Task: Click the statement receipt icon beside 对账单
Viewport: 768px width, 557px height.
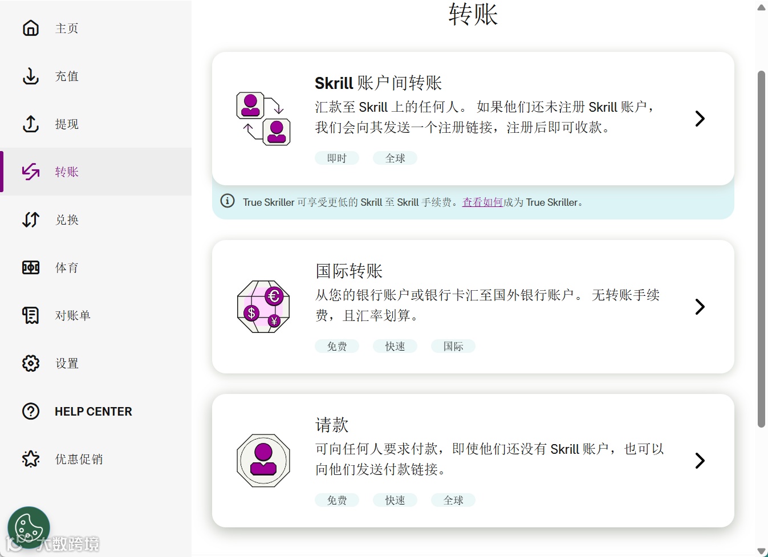Action: (31, 315)
